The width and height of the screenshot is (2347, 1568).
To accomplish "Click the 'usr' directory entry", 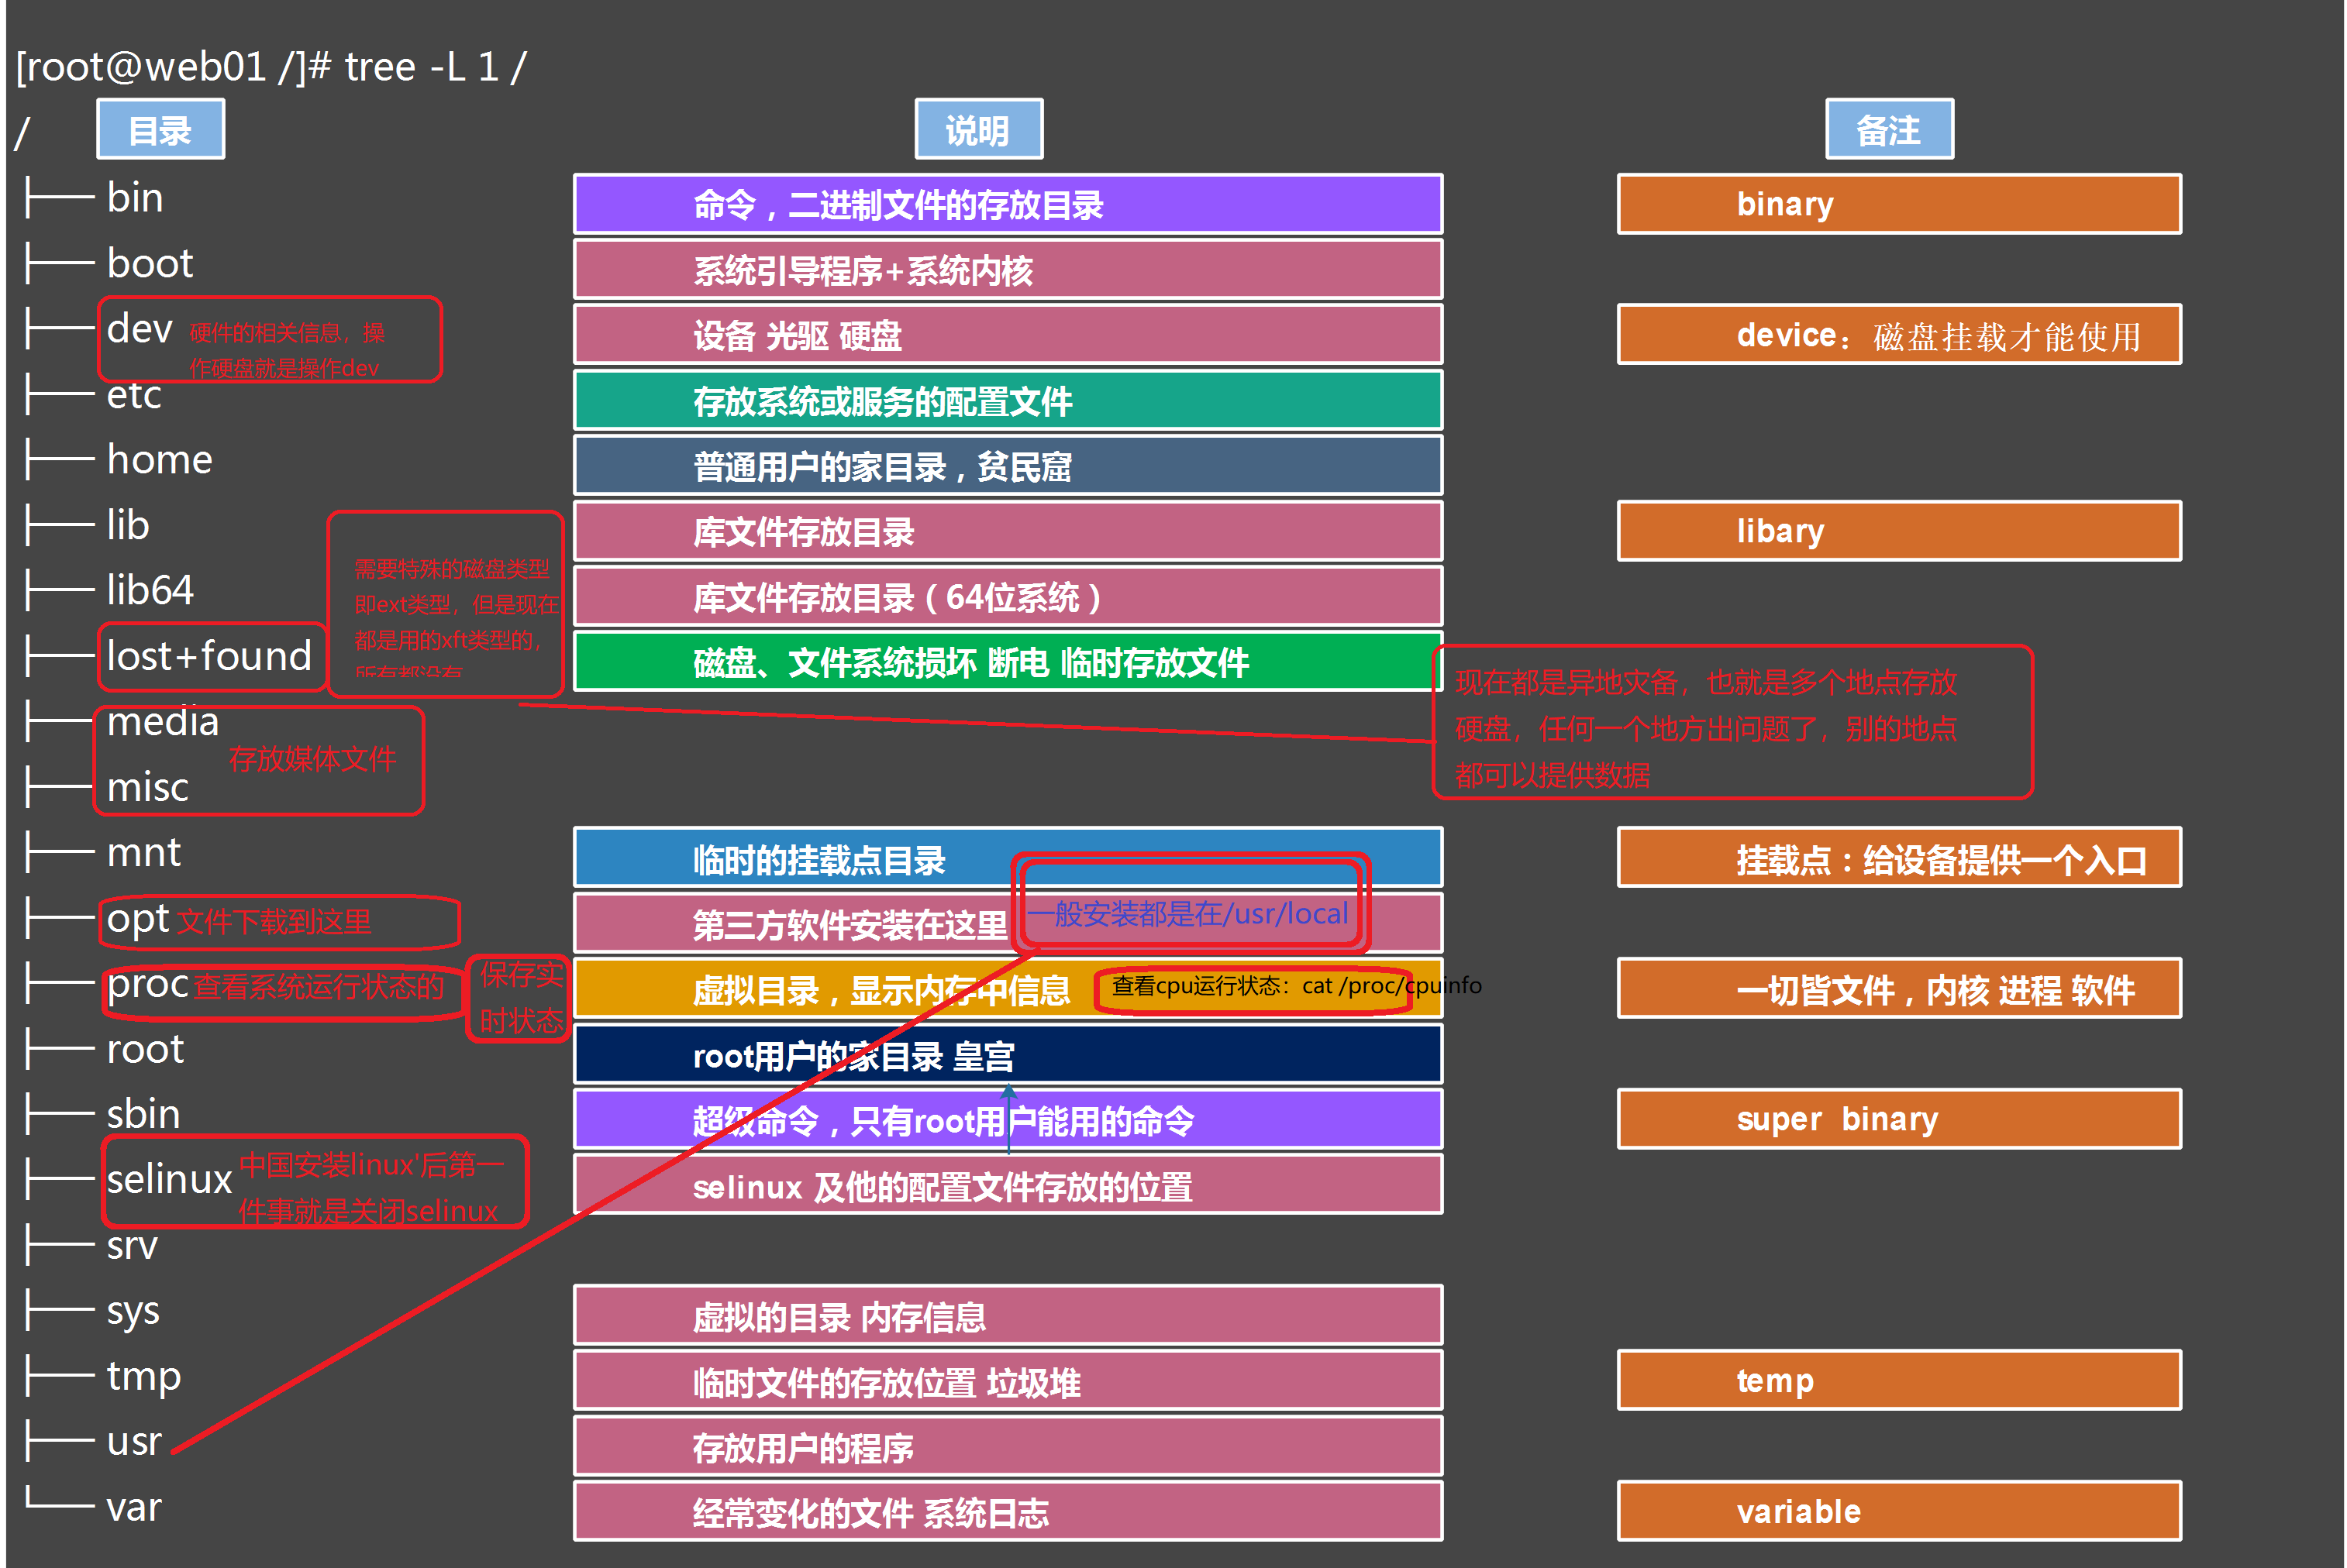I will click(134, 1442).
